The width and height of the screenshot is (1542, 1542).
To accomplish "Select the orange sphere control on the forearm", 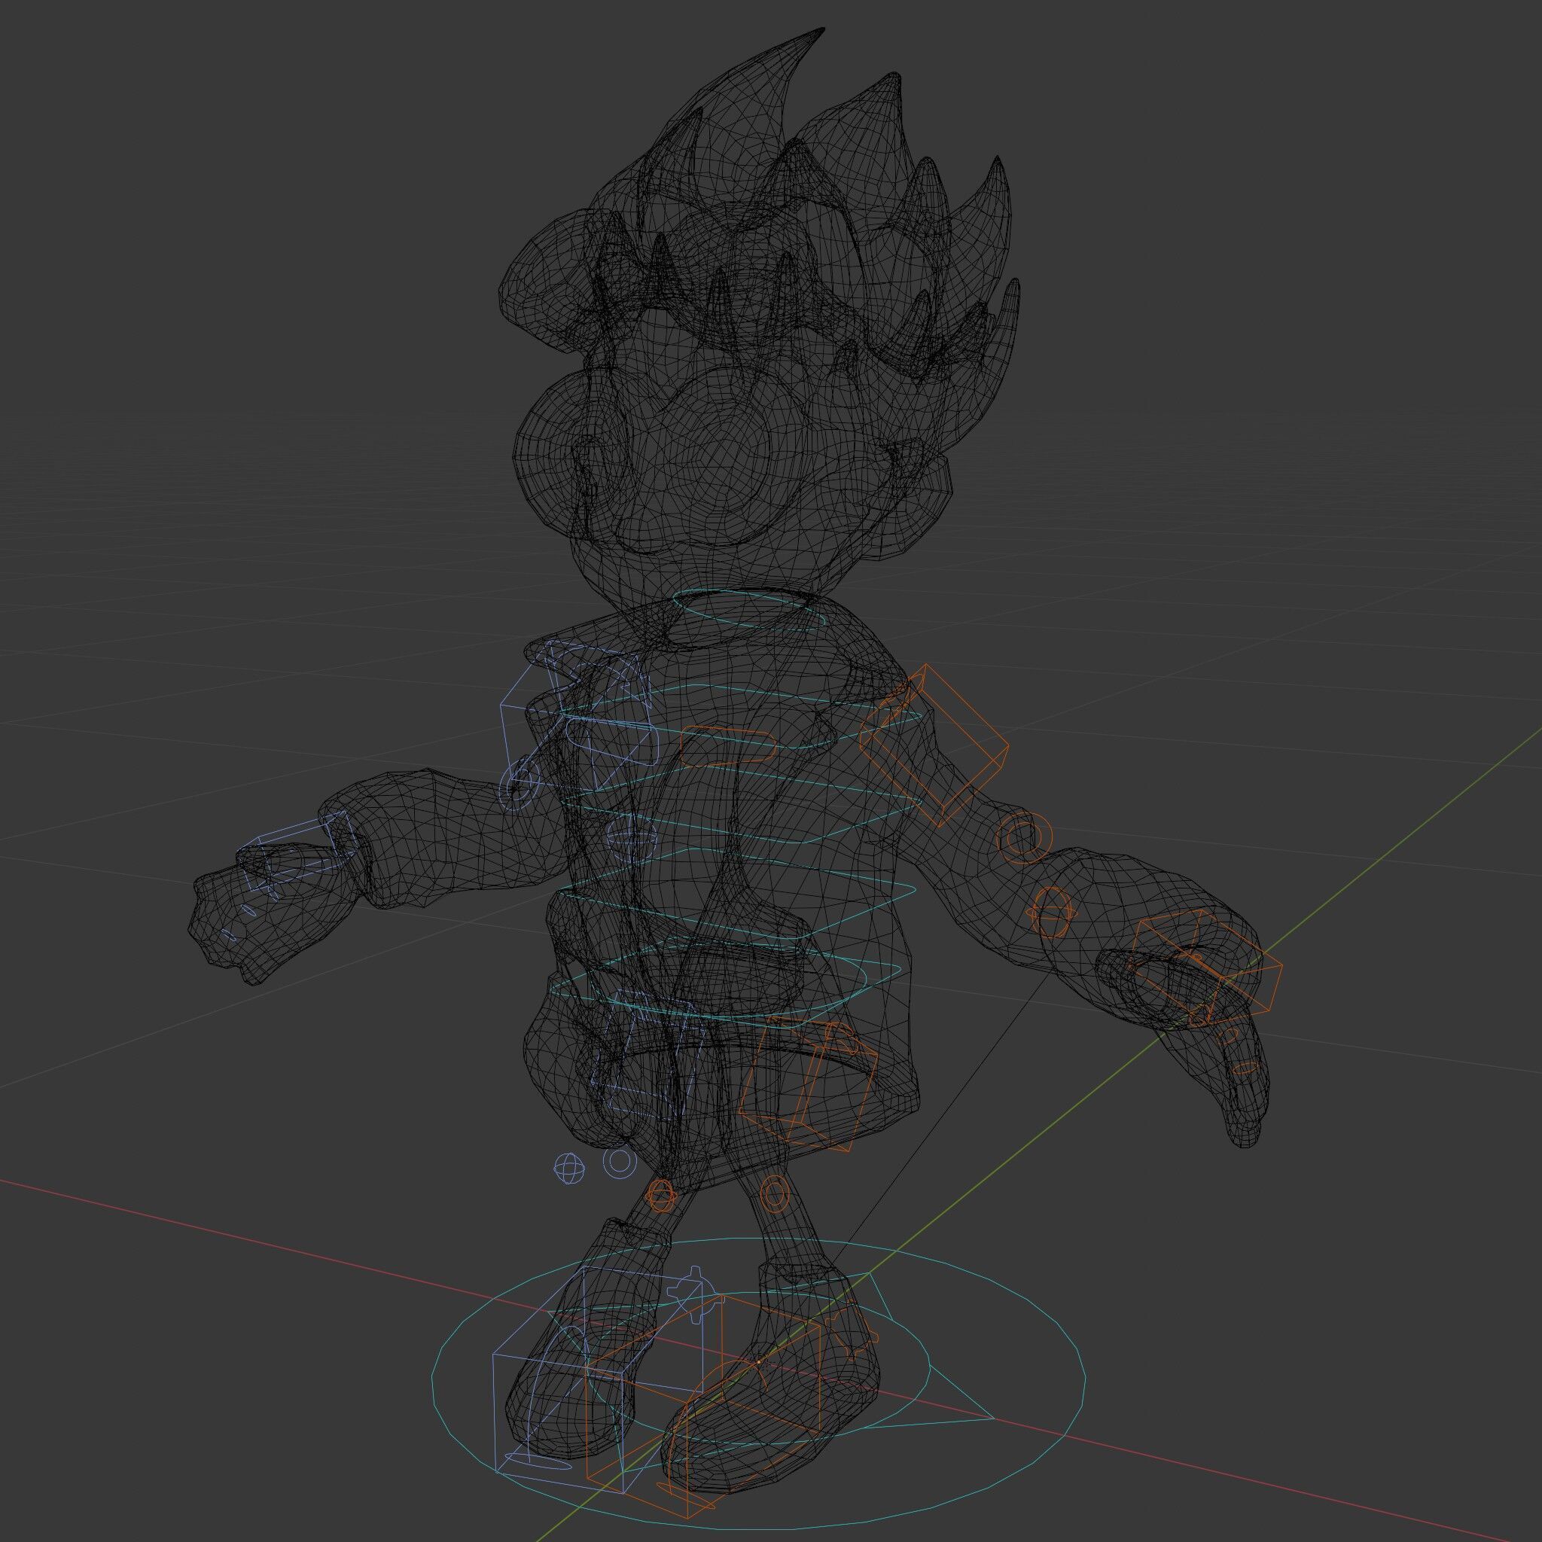I will click(x=1051, y=913).
